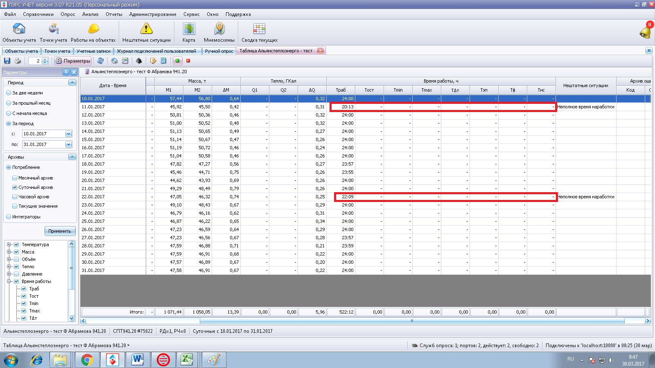Refresh table data with the blue arrows icon

click(x=100, y=61)
